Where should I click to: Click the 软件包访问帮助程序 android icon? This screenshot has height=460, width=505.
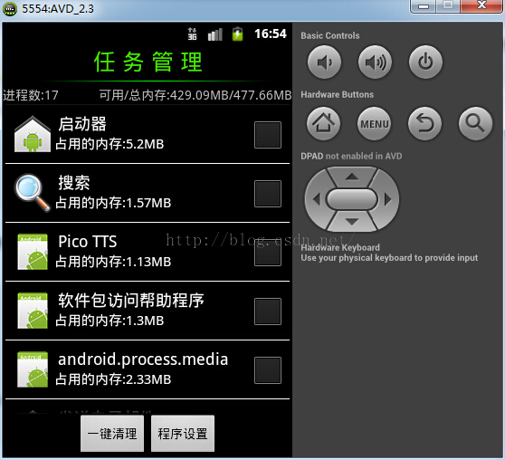point(33,311)
